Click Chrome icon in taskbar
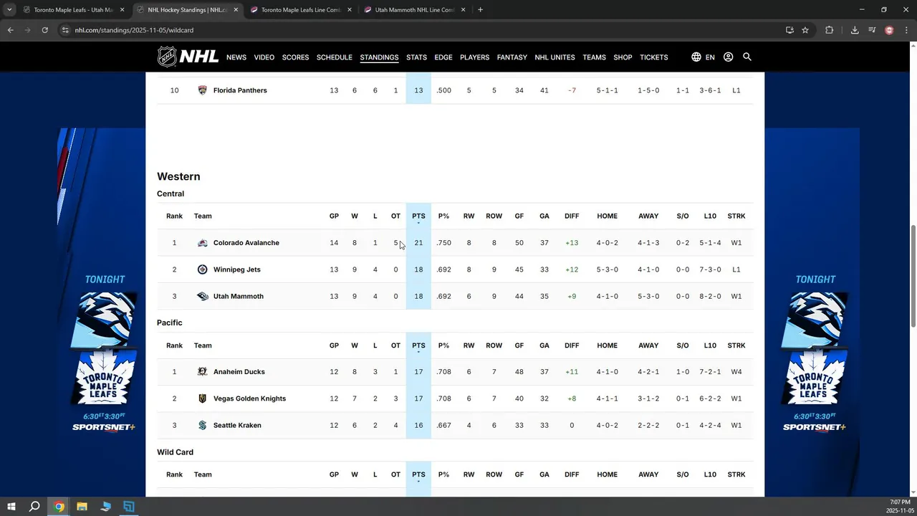This screenshot has width=917, height=516. (59, 507)
